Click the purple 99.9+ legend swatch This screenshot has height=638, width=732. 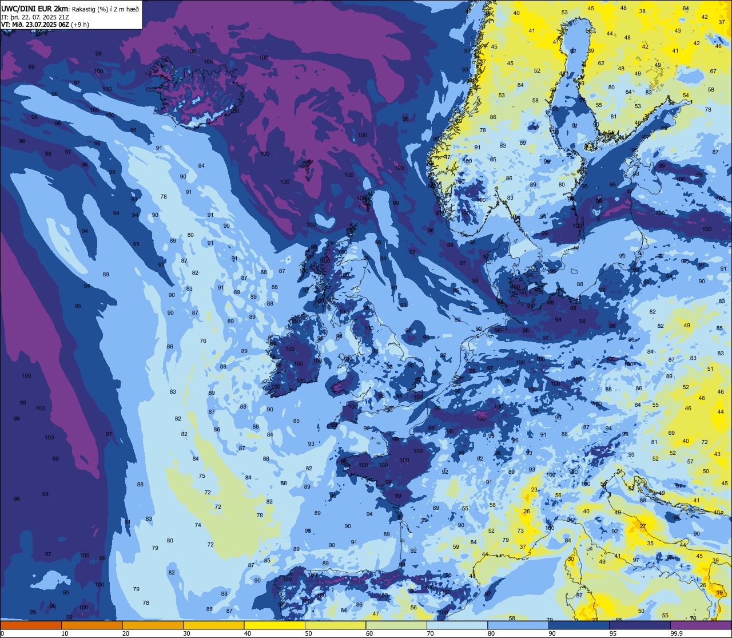(x=701, y=625)
